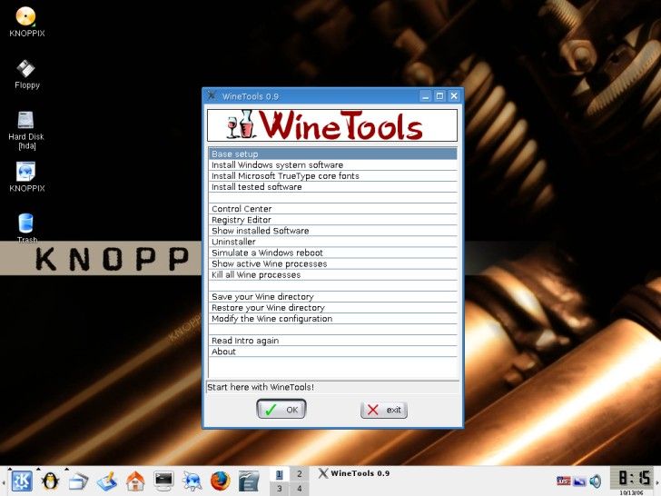Select 'Save your Wine directory'
The width and height of the screenshot is (661, 496).
pyautogui.click(x=332, y=296)
